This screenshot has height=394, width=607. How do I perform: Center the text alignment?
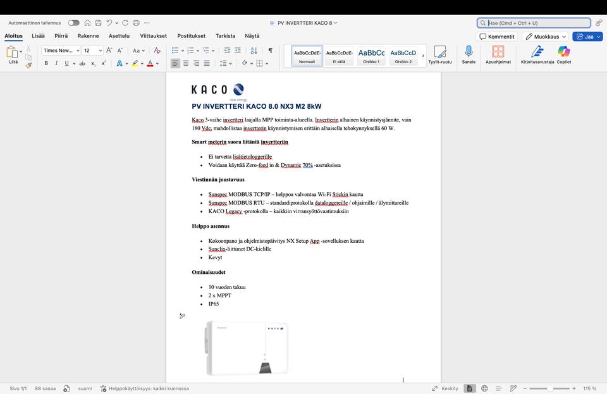(x=186, y=63)
